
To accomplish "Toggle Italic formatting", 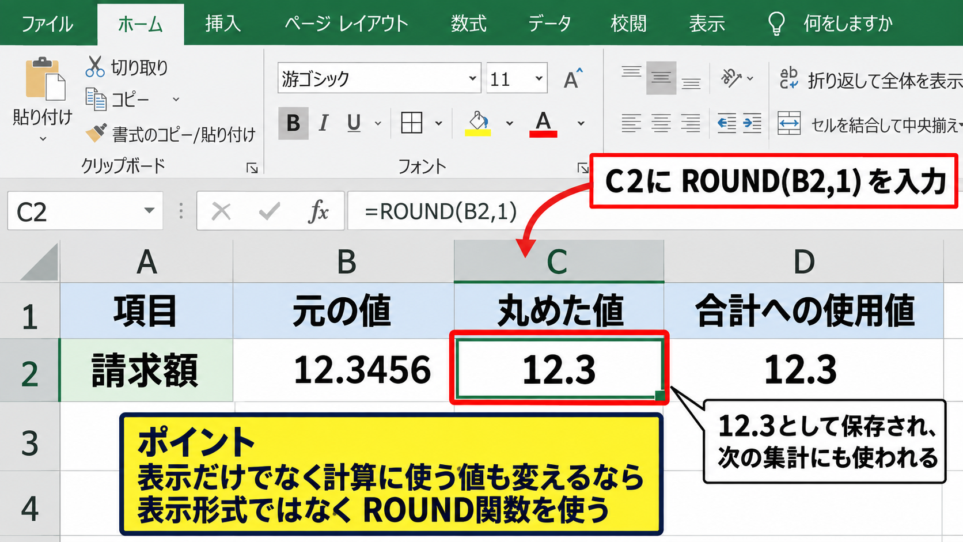I will coord(324,123).
